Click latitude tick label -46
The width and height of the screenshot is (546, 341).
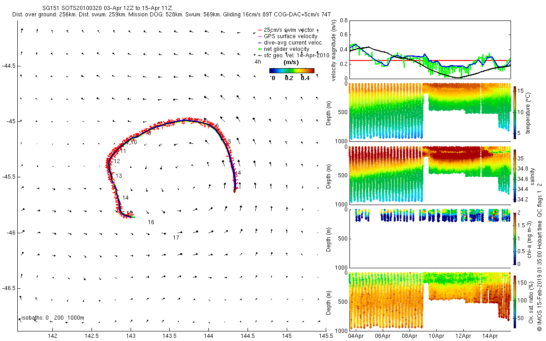pyautogui.click(x=10, y=232)
